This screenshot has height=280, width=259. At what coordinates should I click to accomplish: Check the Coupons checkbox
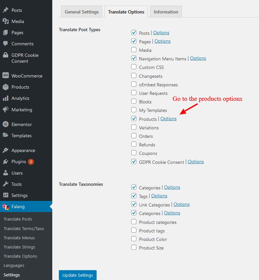[134, 153]
